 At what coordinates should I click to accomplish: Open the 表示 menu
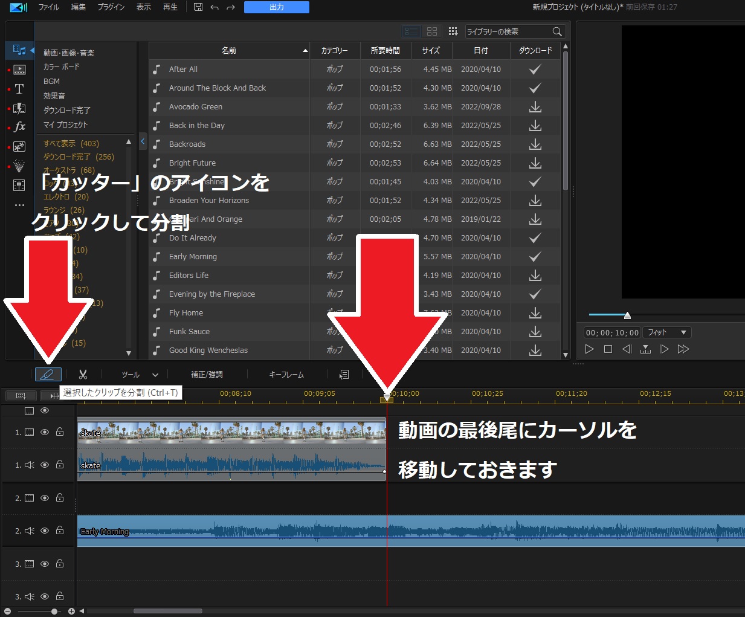tap(144, 7)
